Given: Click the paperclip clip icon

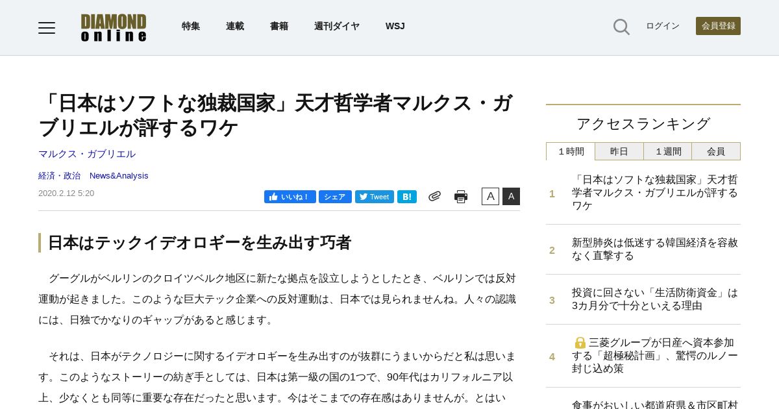Looking at the screenshot, I should tap(434, 196).
